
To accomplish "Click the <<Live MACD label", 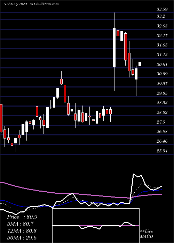I will coord(147,234).
